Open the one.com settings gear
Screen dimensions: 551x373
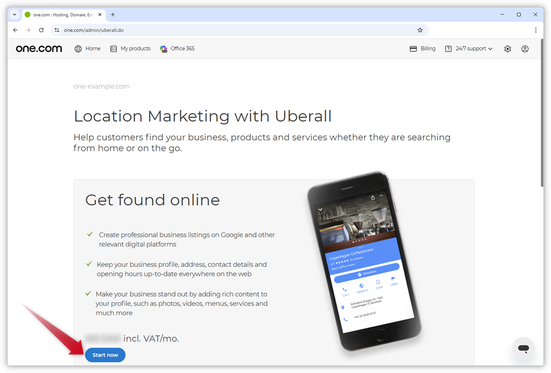tap(507, 48)
